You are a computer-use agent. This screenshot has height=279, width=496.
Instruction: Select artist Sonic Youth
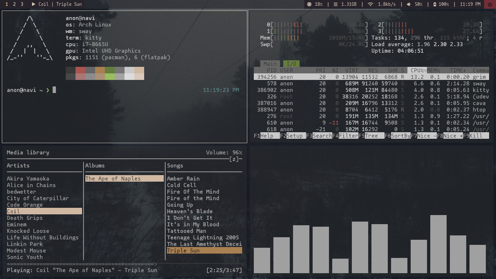click(x=25, y=257)
